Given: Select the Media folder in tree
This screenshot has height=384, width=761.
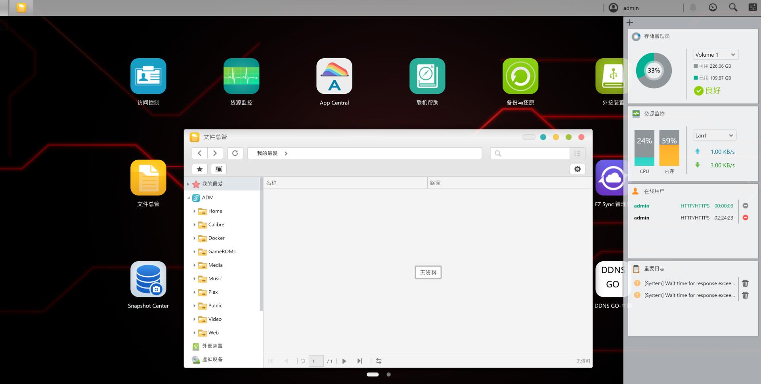Looking at the screenshot, I should point(215,265).
